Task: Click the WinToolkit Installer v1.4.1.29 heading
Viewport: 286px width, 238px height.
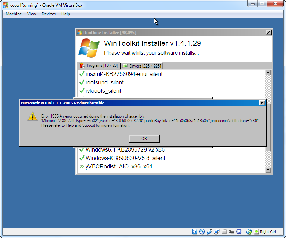Action: click(x=152, y=43)
